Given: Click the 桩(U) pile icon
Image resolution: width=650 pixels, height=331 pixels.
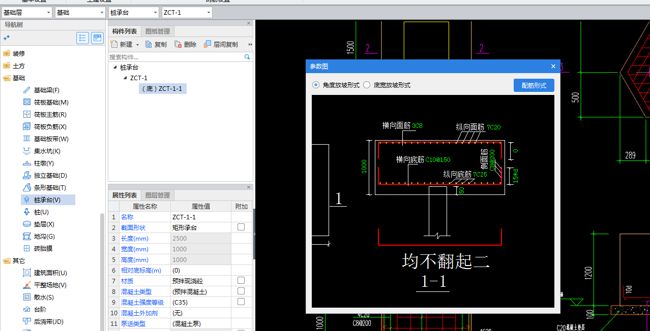Looking at the screenshot, I should 27,212.
